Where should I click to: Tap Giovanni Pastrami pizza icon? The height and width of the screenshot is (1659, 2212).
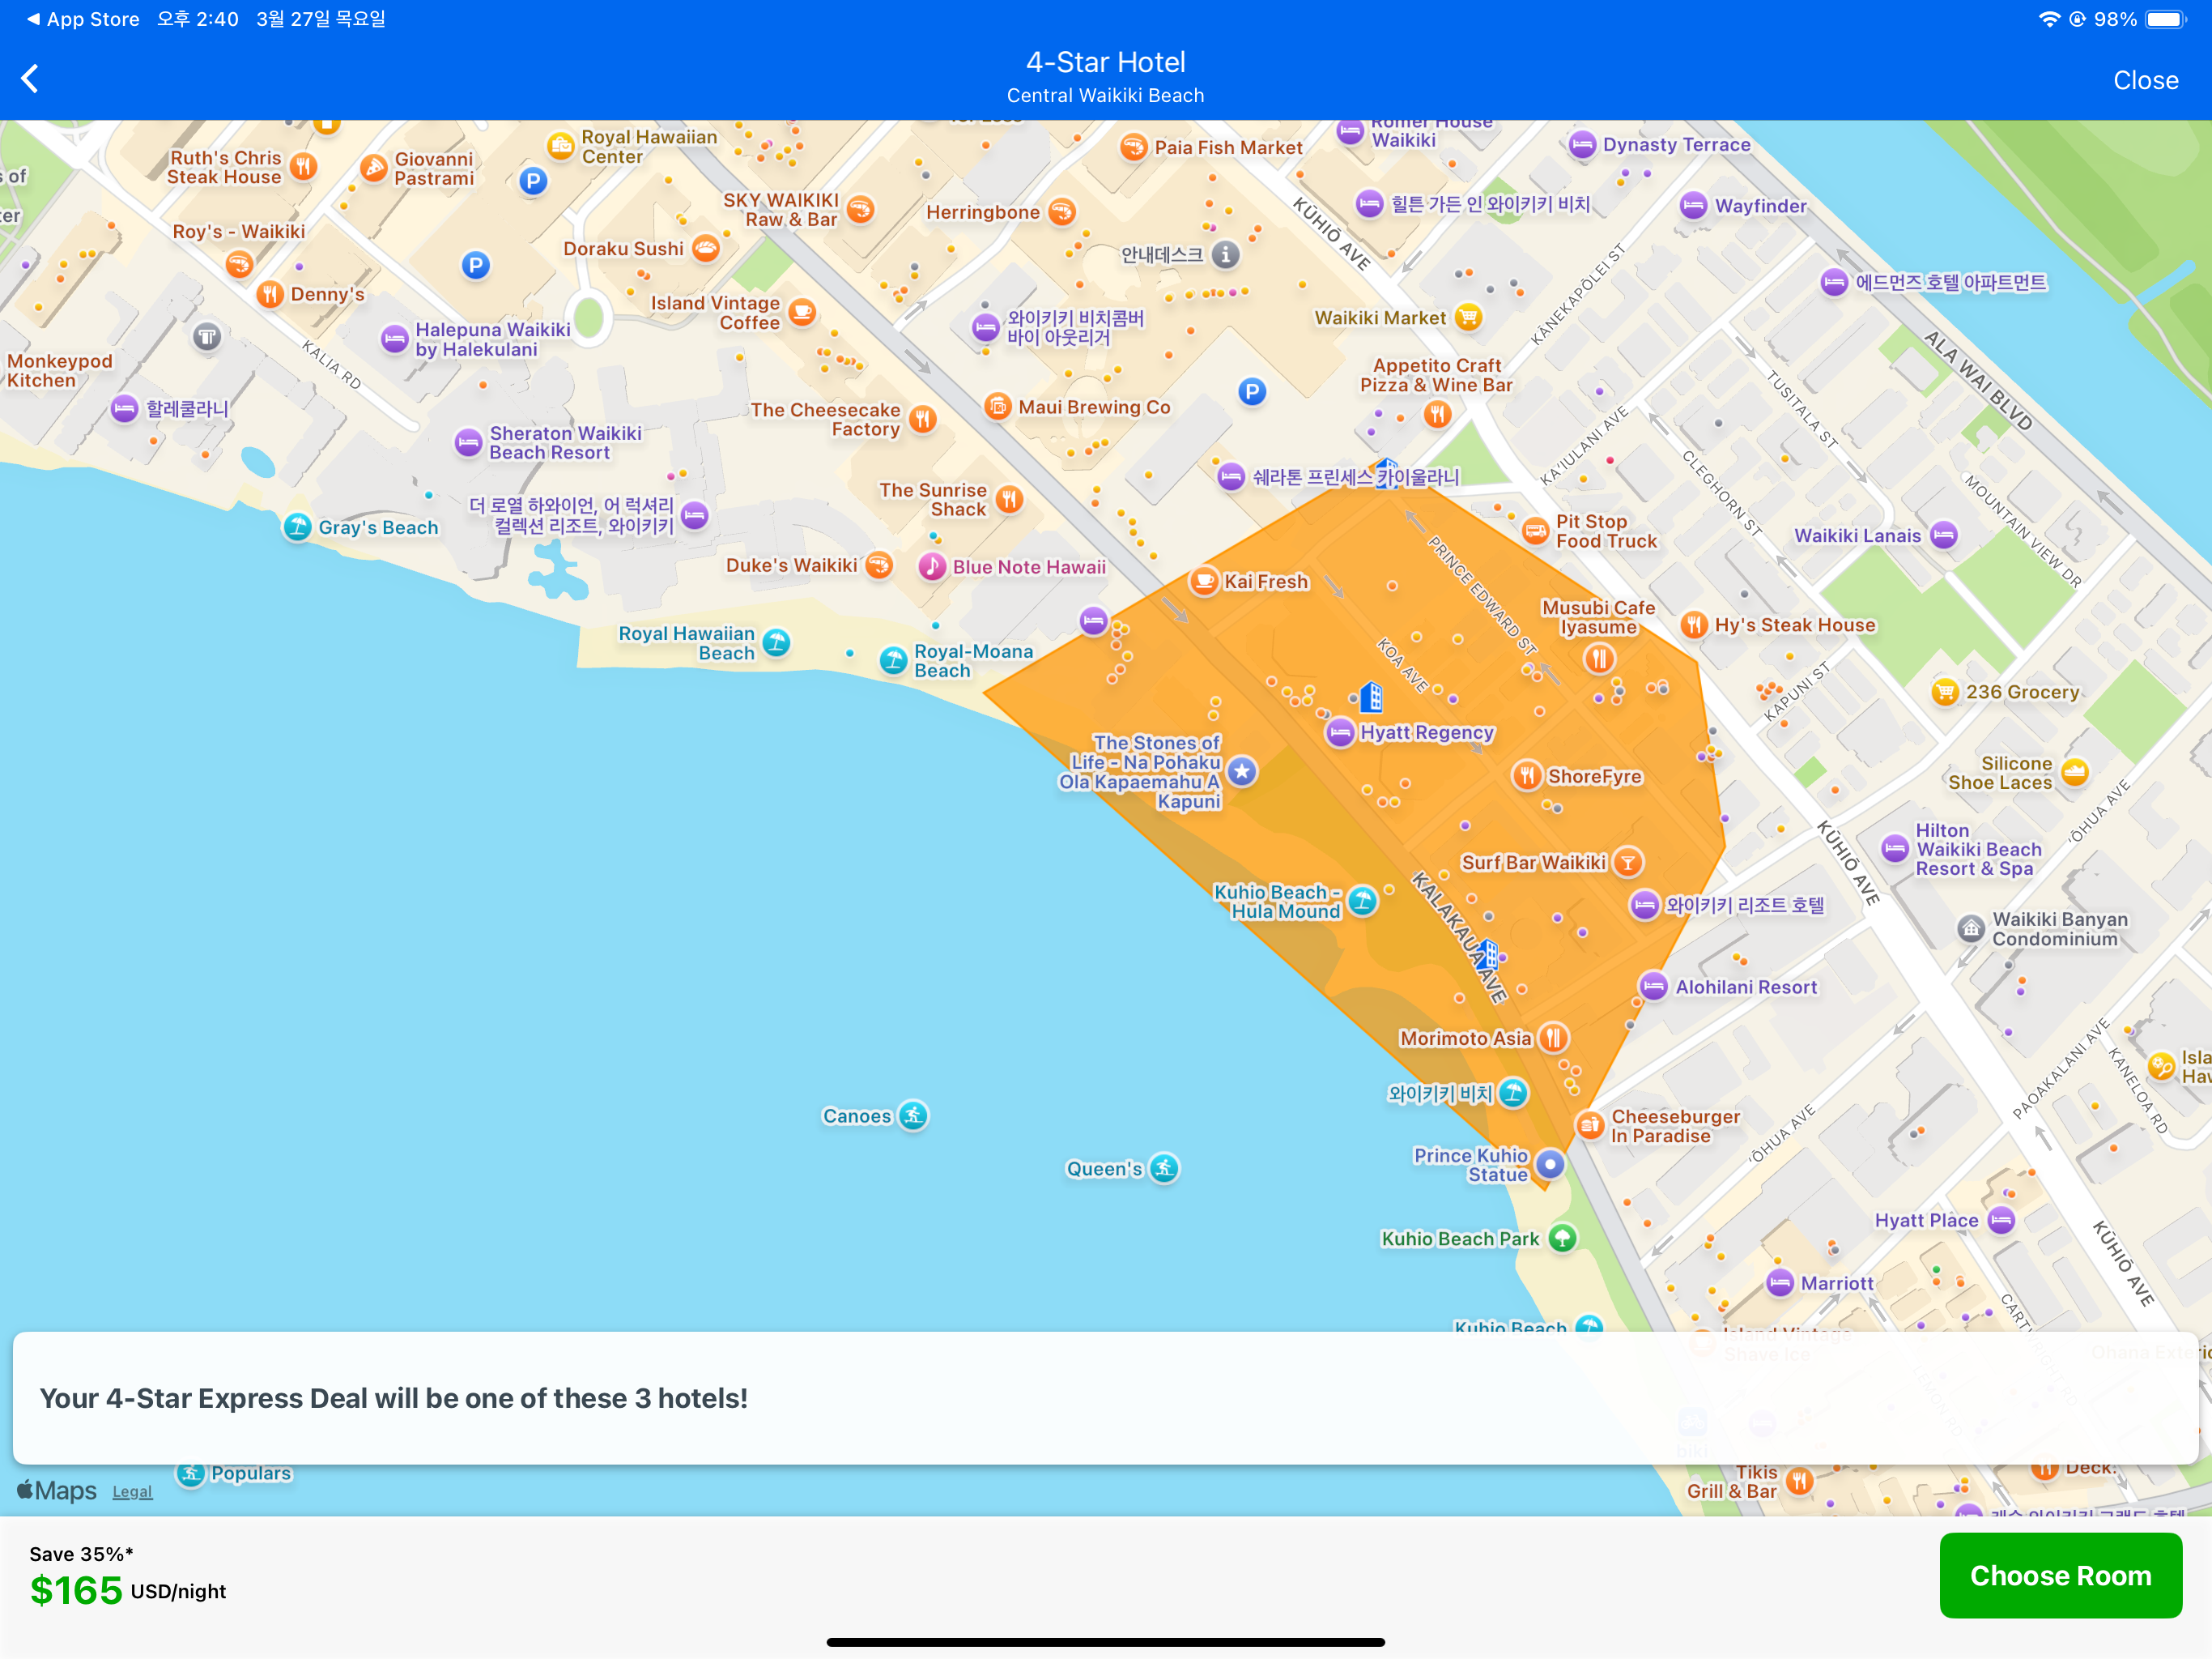374,168
